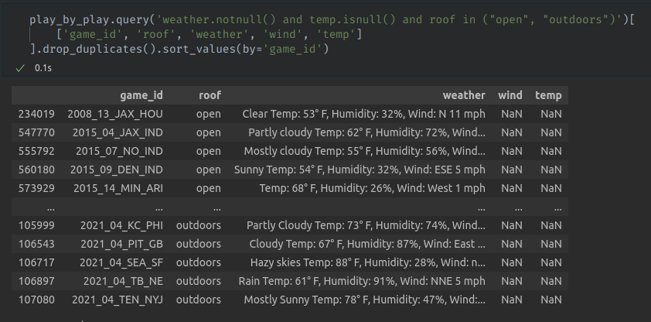
Task: Click weather cell starting 'Mostly Sunny Temp: 78° F'
Action: (364, 300)
